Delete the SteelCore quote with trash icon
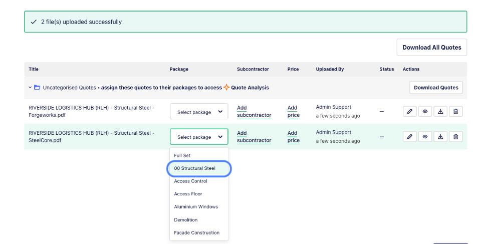The image size is (477, 244). [455, 136]
